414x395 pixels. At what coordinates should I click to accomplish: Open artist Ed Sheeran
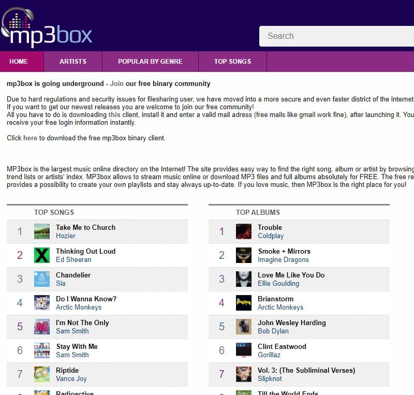(73, 259)
